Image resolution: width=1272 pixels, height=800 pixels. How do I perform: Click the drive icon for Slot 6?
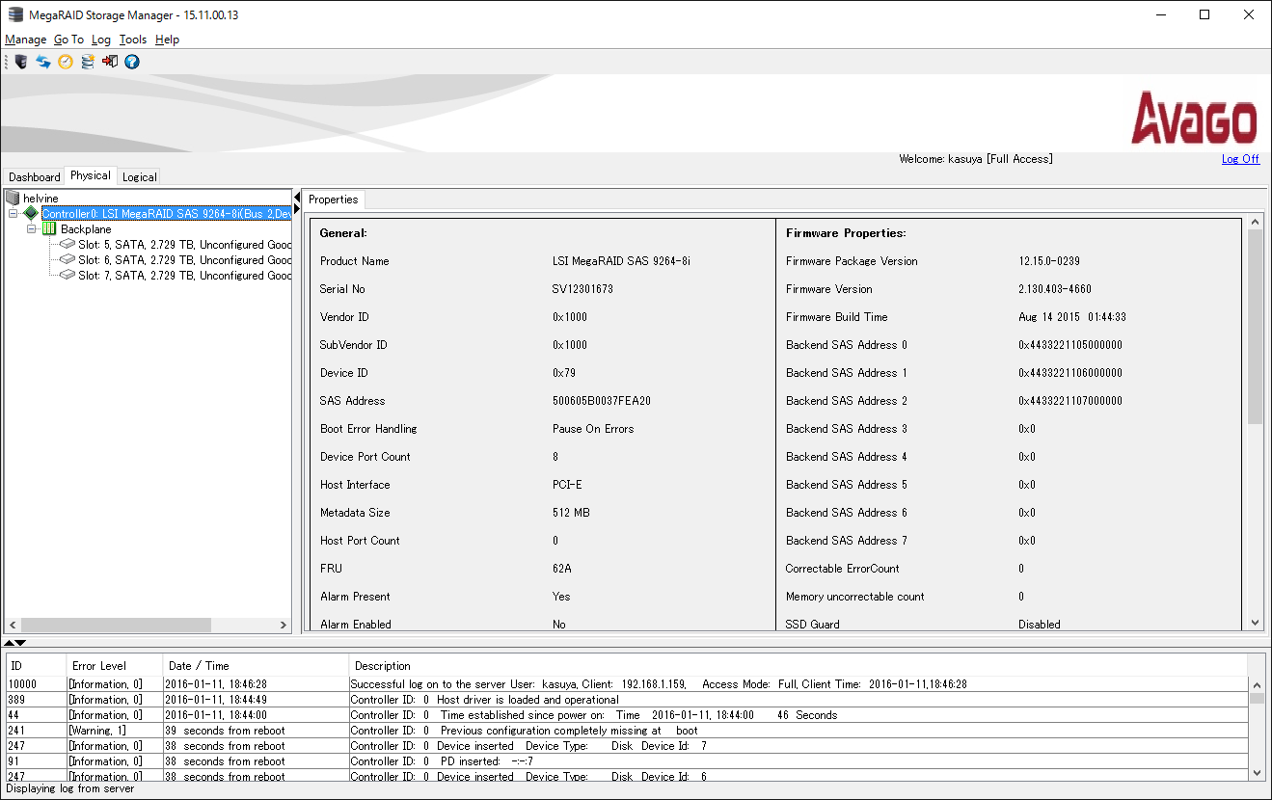pyautogui.click(x=67, y=260)
